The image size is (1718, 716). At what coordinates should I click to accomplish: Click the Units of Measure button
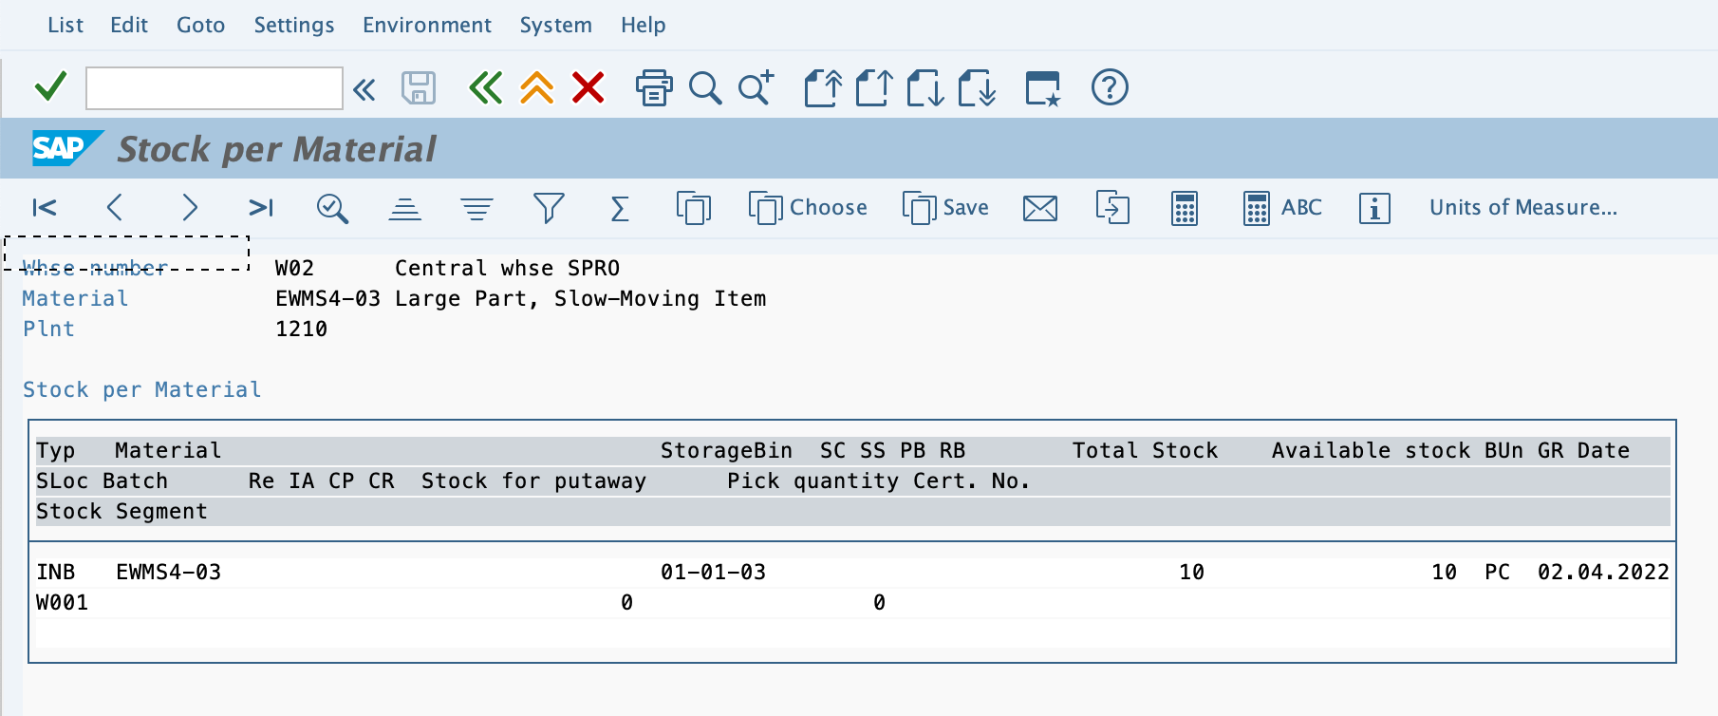tap(1522, 208)
